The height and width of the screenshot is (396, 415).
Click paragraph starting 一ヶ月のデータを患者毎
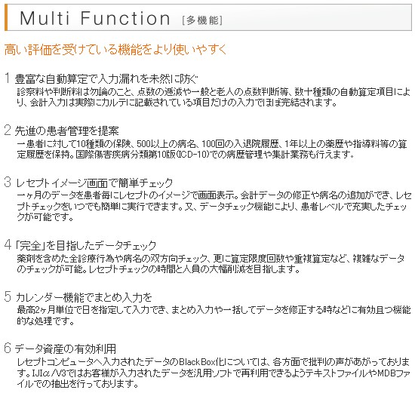[x=214, y=207]
